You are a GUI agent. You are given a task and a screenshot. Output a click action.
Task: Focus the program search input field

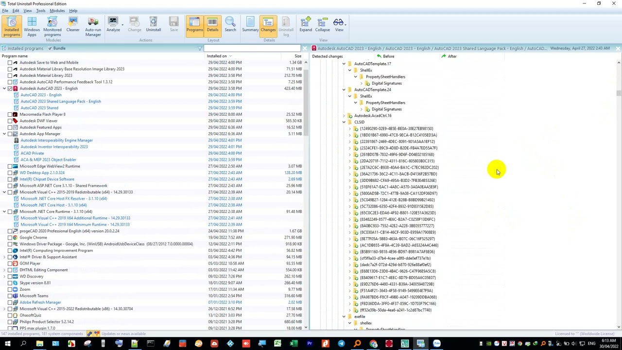click(x=252, y=48)
